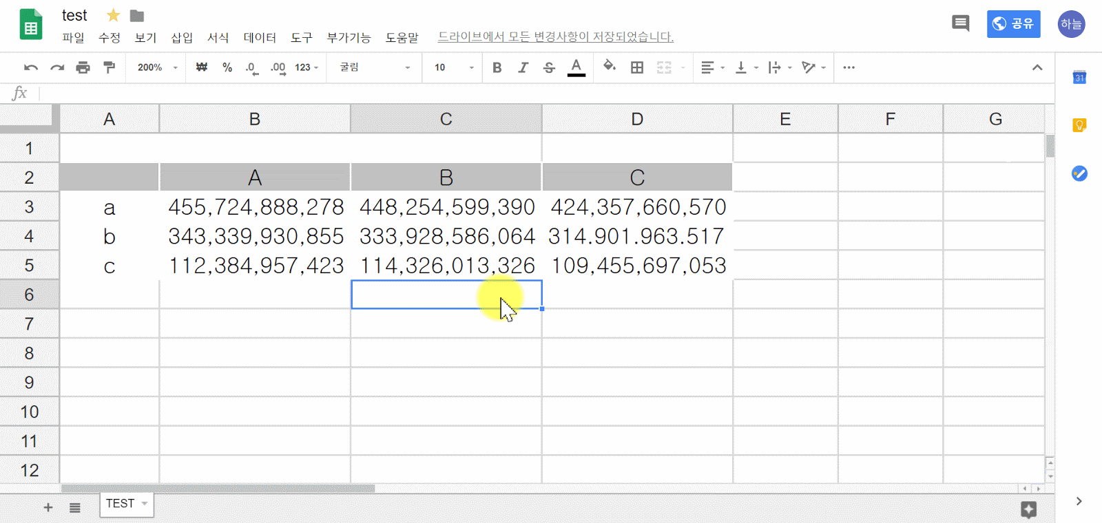This screenshot has width=1102, height=523.
Task: Click the cell 455,724,888,278
Action: click(255, 207)
